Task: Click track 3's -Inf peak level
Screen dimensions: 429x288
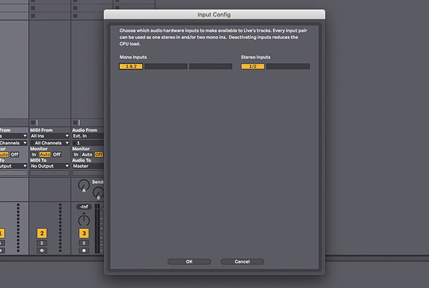Action: 84,206
